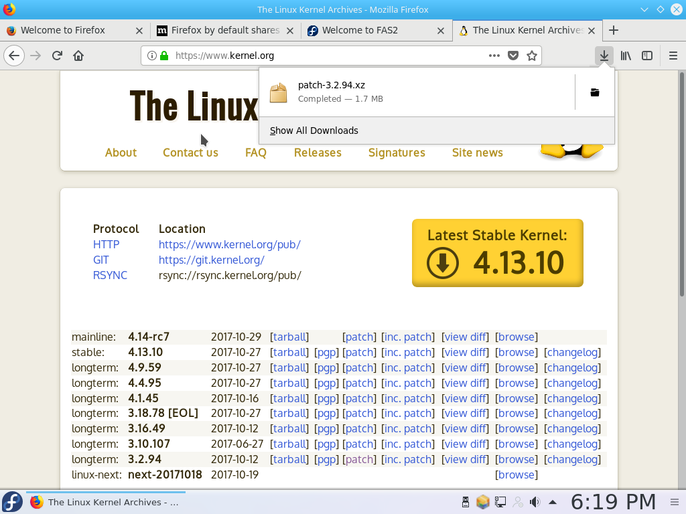Open a new browser tab
This screenshot has width=686, height=514.
click(614, 30)
